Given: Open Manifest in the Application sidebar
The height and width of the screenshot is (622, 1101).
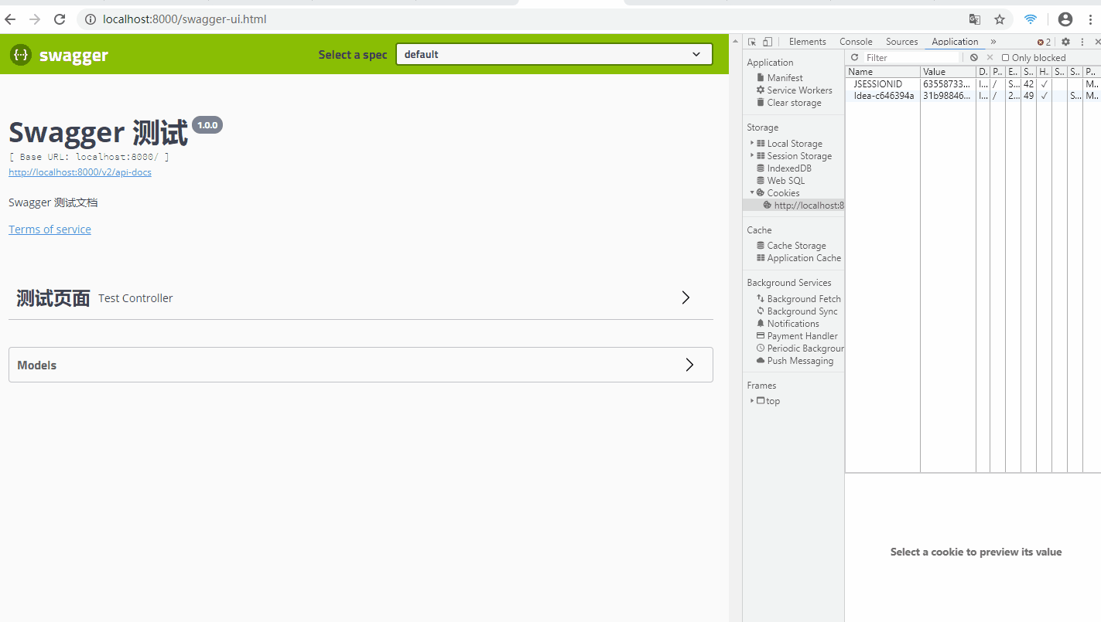Looking at the screenshot, I should tap(780, 78).
